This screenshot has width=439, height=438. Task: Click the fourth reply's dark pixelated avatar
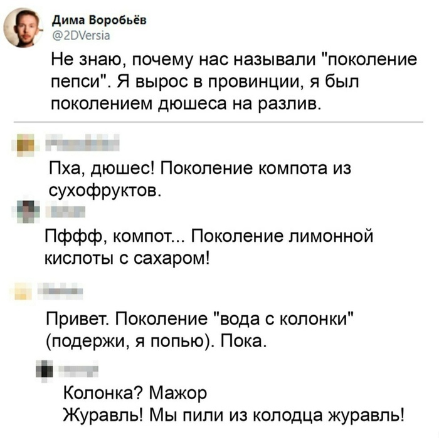45,370
